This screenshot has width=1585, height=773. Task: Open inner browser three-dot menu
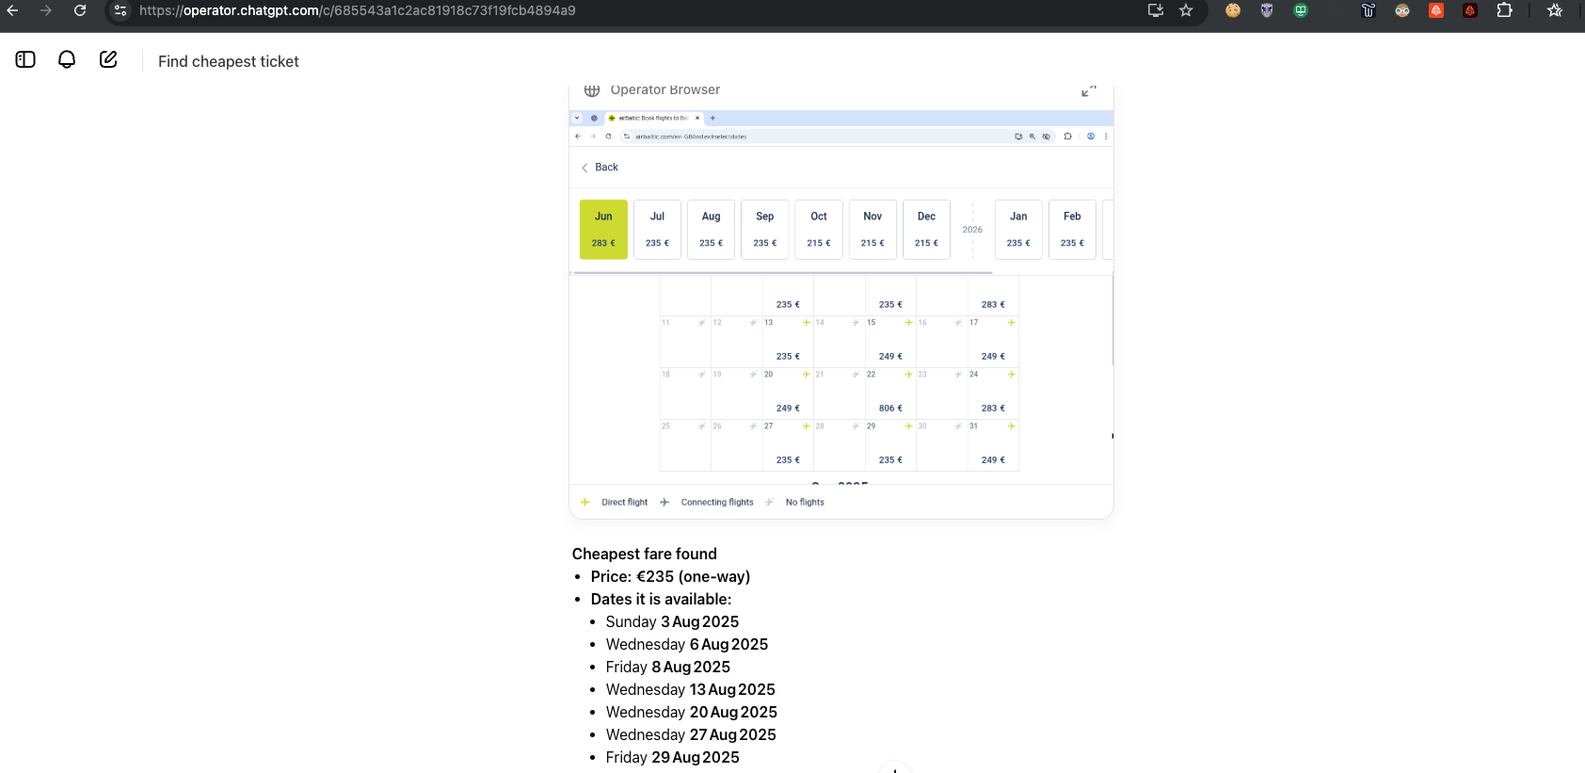[x=1106, y=137]
